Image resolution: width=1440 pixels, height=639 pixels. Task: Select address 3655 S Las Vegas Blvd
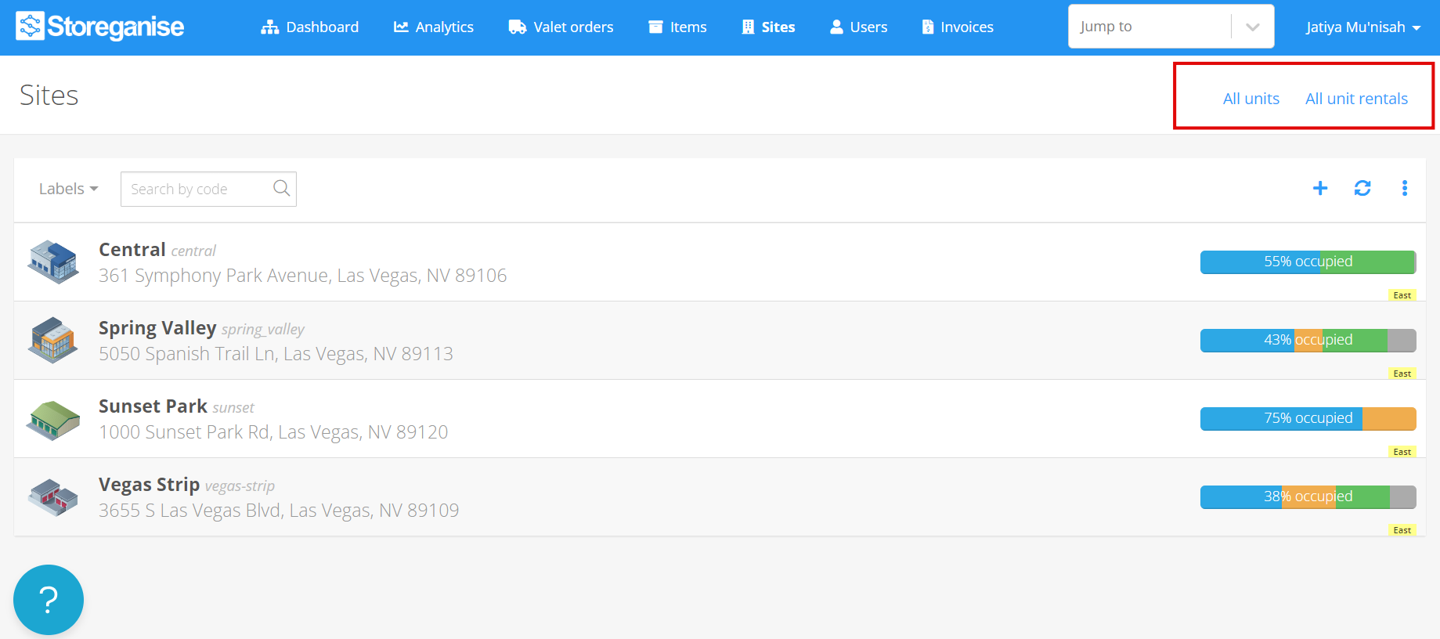point(279,511)
